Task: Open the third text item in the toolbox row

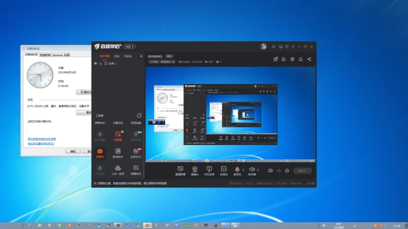Action: tap(136, 123)
